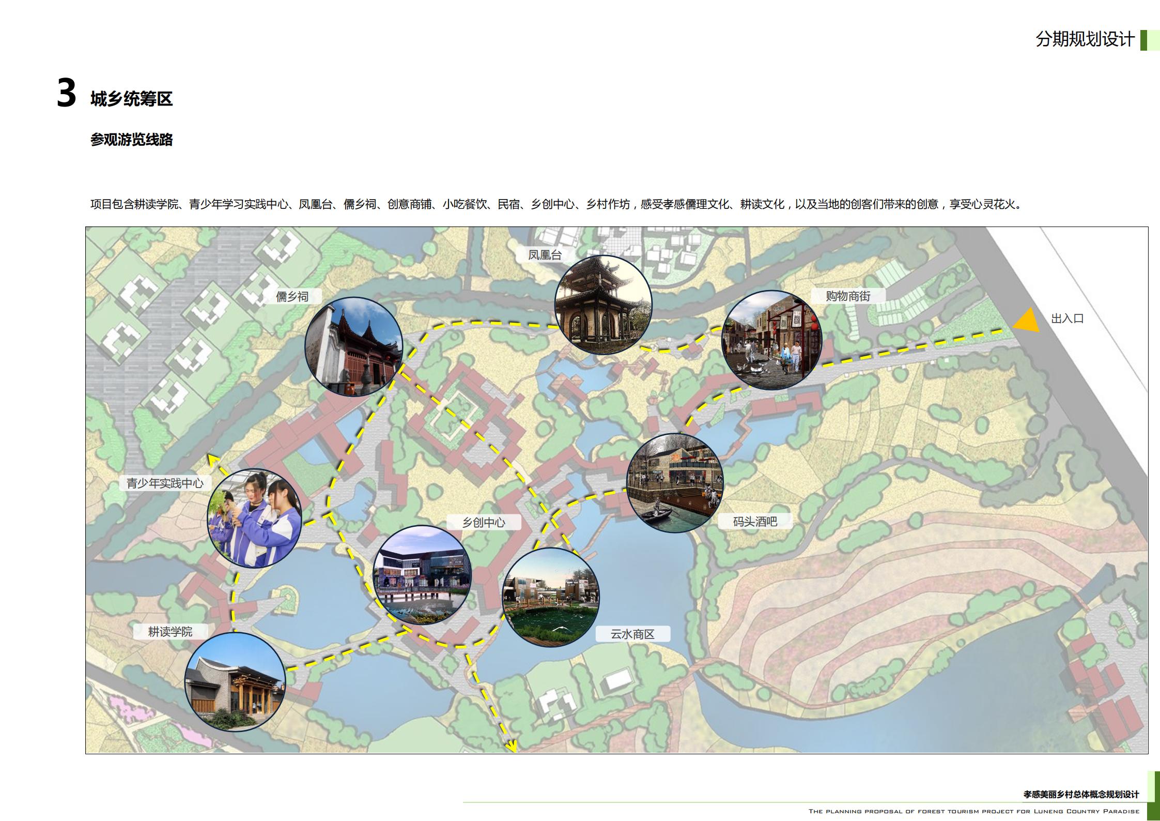
Task: Click the English footer line about Luneng Country Paradise
Action: [974, 811]
